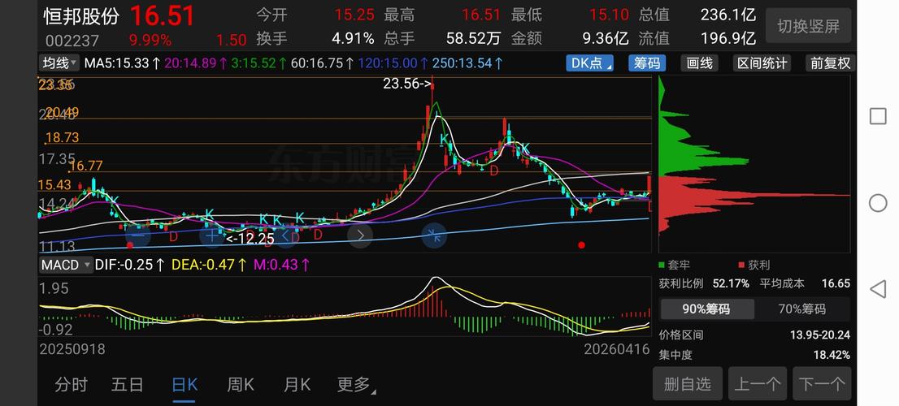Toggle the 筹码 chip distribution panel
The height and width of the screenshot is (406, 899).
tap(647, 63)
